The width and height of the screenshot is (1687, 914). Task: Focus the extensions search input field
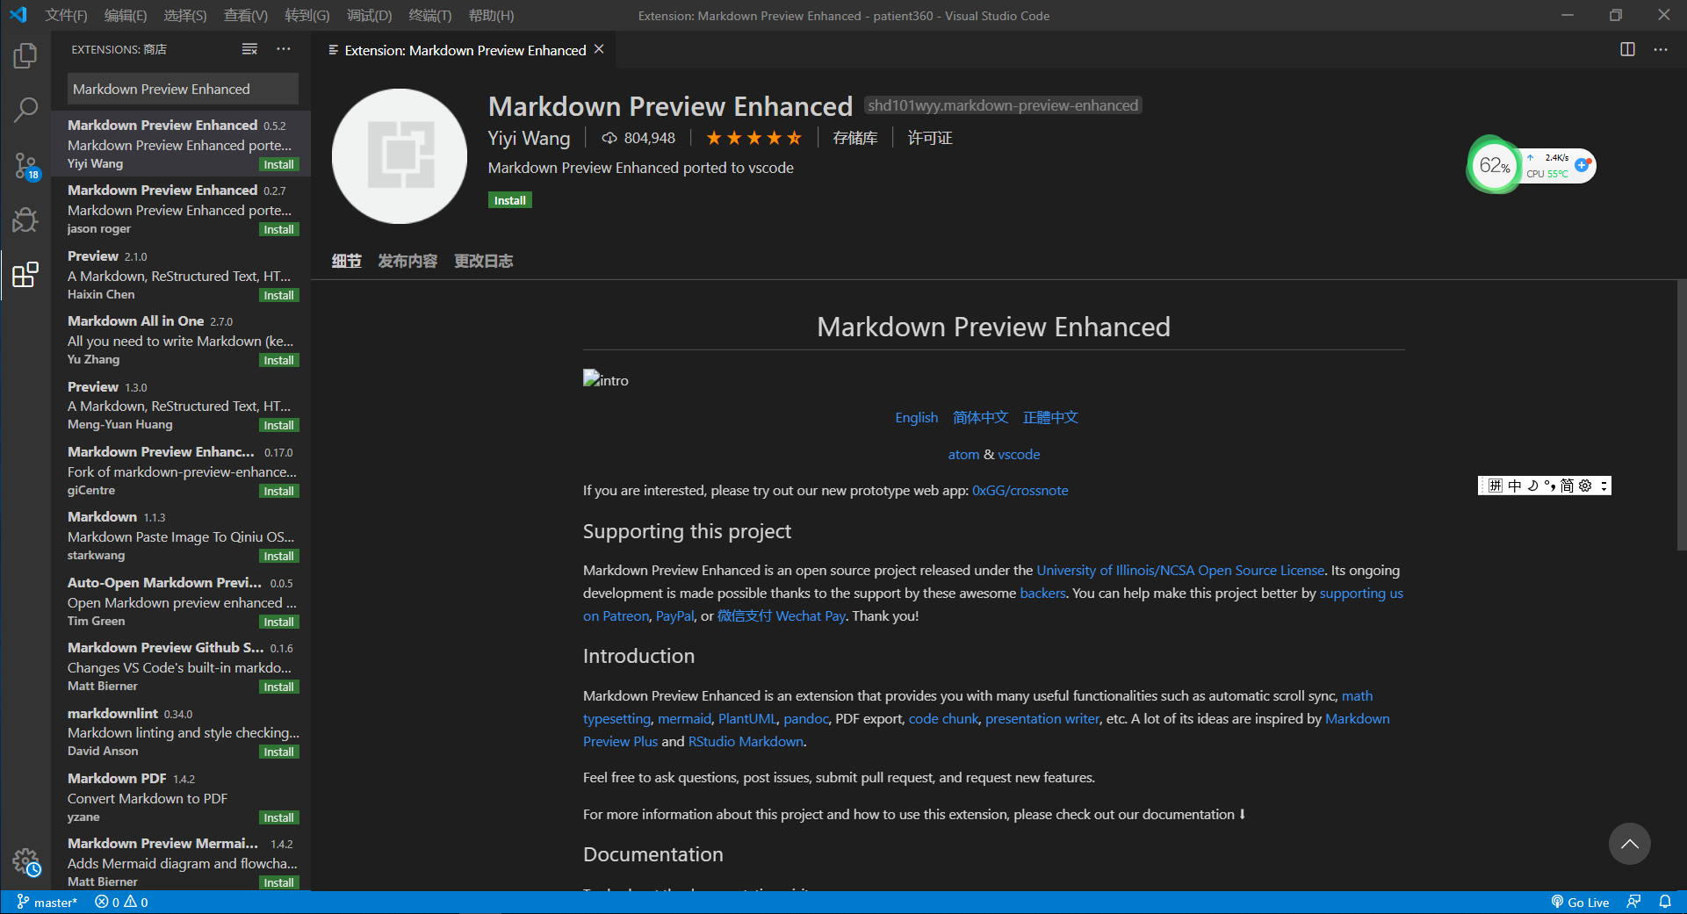[183, 89]
